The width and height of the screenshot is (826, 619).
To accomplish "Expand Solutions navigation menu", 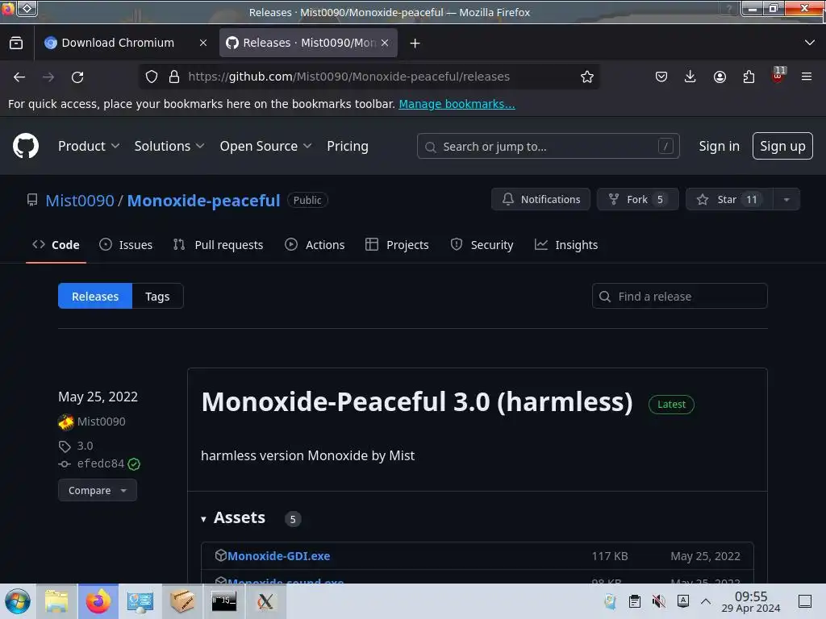I will pyautogui.click(x=169, y=147).
